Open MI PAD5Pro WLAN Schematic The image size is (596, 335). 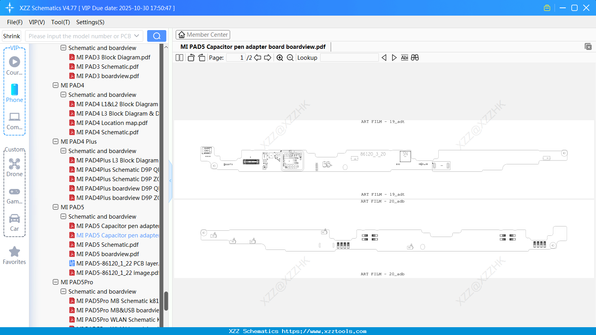point(114,320)
